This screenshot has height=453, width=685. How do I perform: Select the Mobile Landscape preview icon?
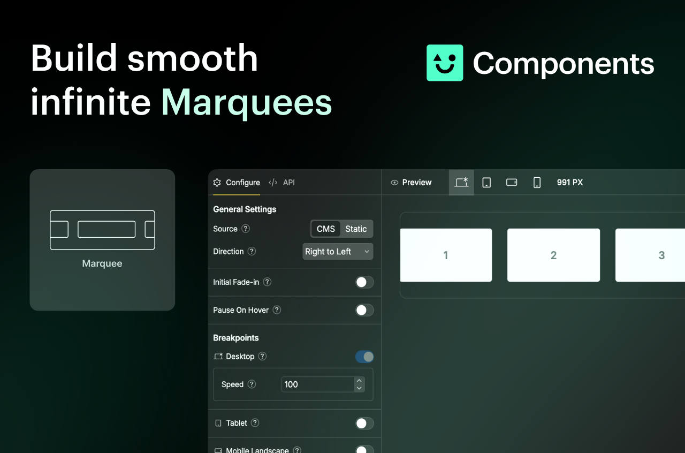point(512,182)
